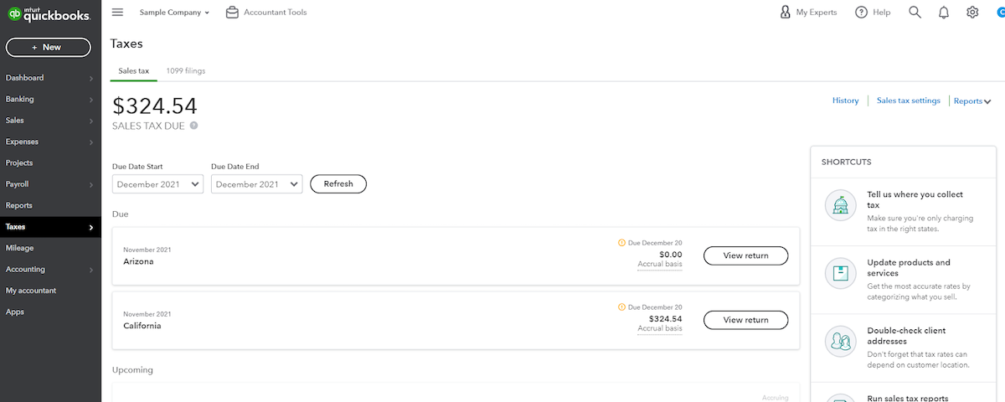Switch to the 1099 filings tab
Screen dimensions: 1005x402
(x=185, y=71)
